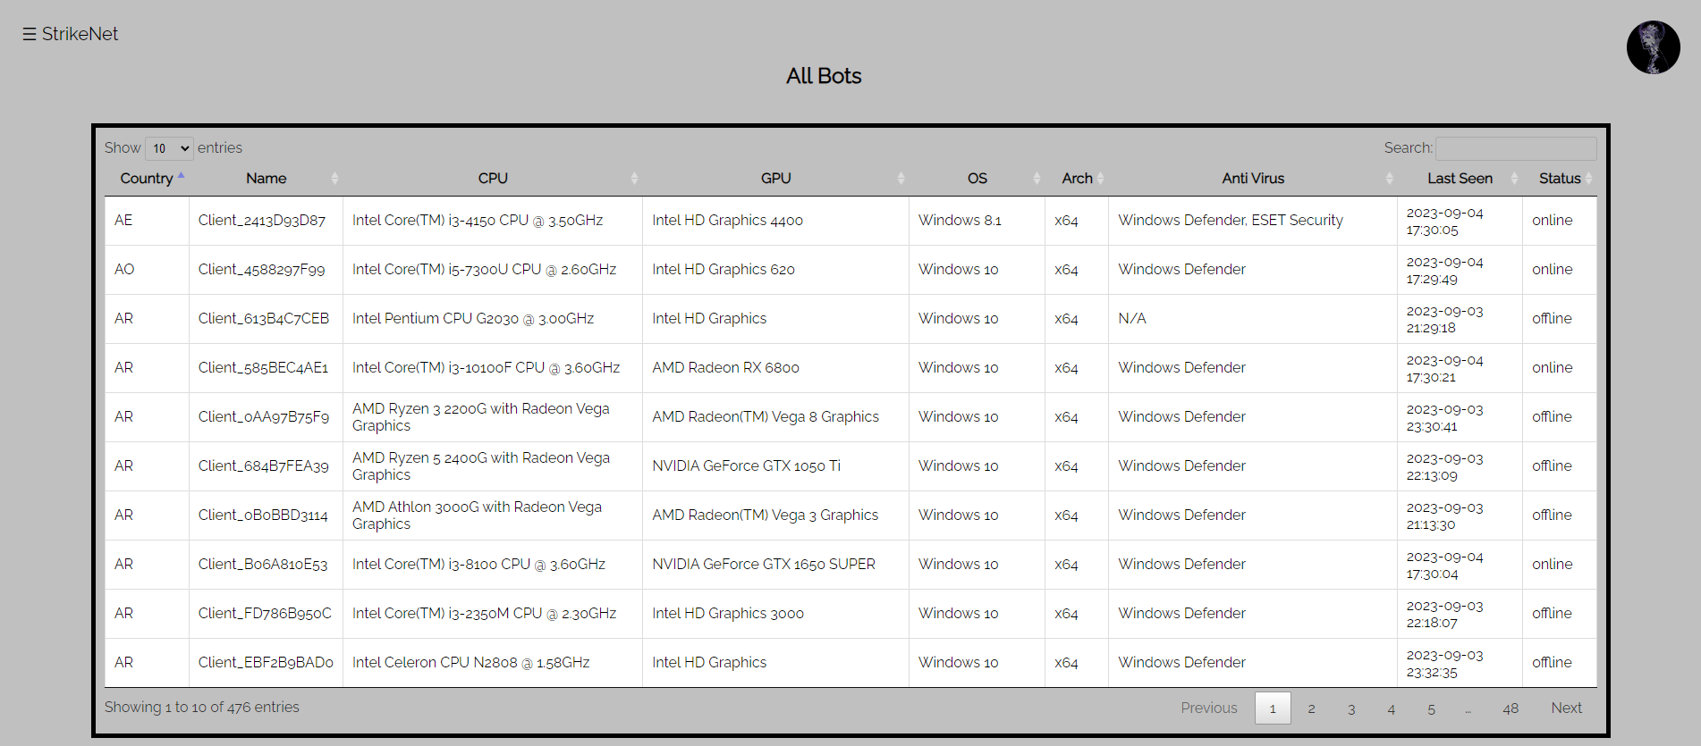Screen dimensions: 1701x746
Task: Click the StrikeNet brand title
Action: [80, 34]
